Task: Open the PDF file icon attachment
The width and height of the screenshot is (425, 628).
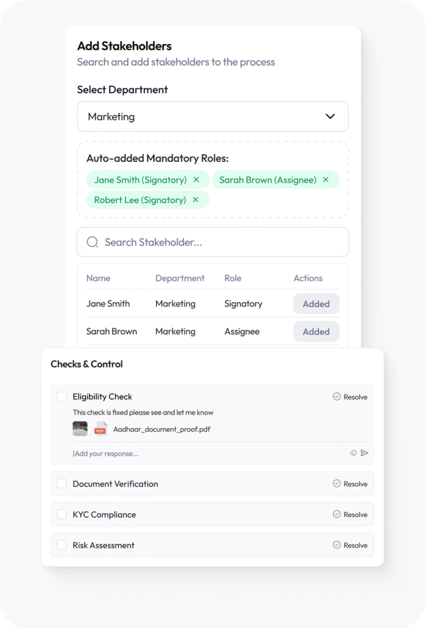Action: tap(100, 429)
